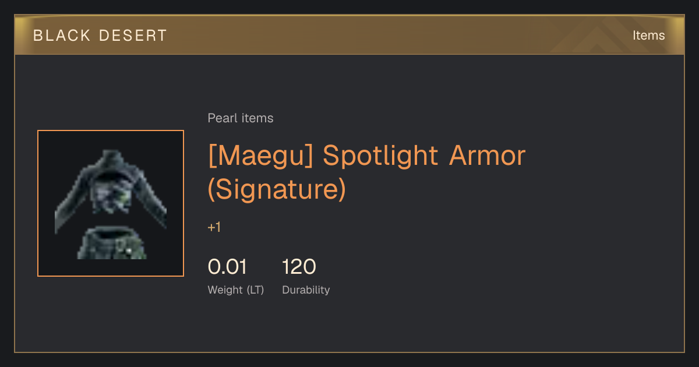Click the word Pearl above item title
The height and width of the screenshot is (367, 699).
(x=221, y=118)
